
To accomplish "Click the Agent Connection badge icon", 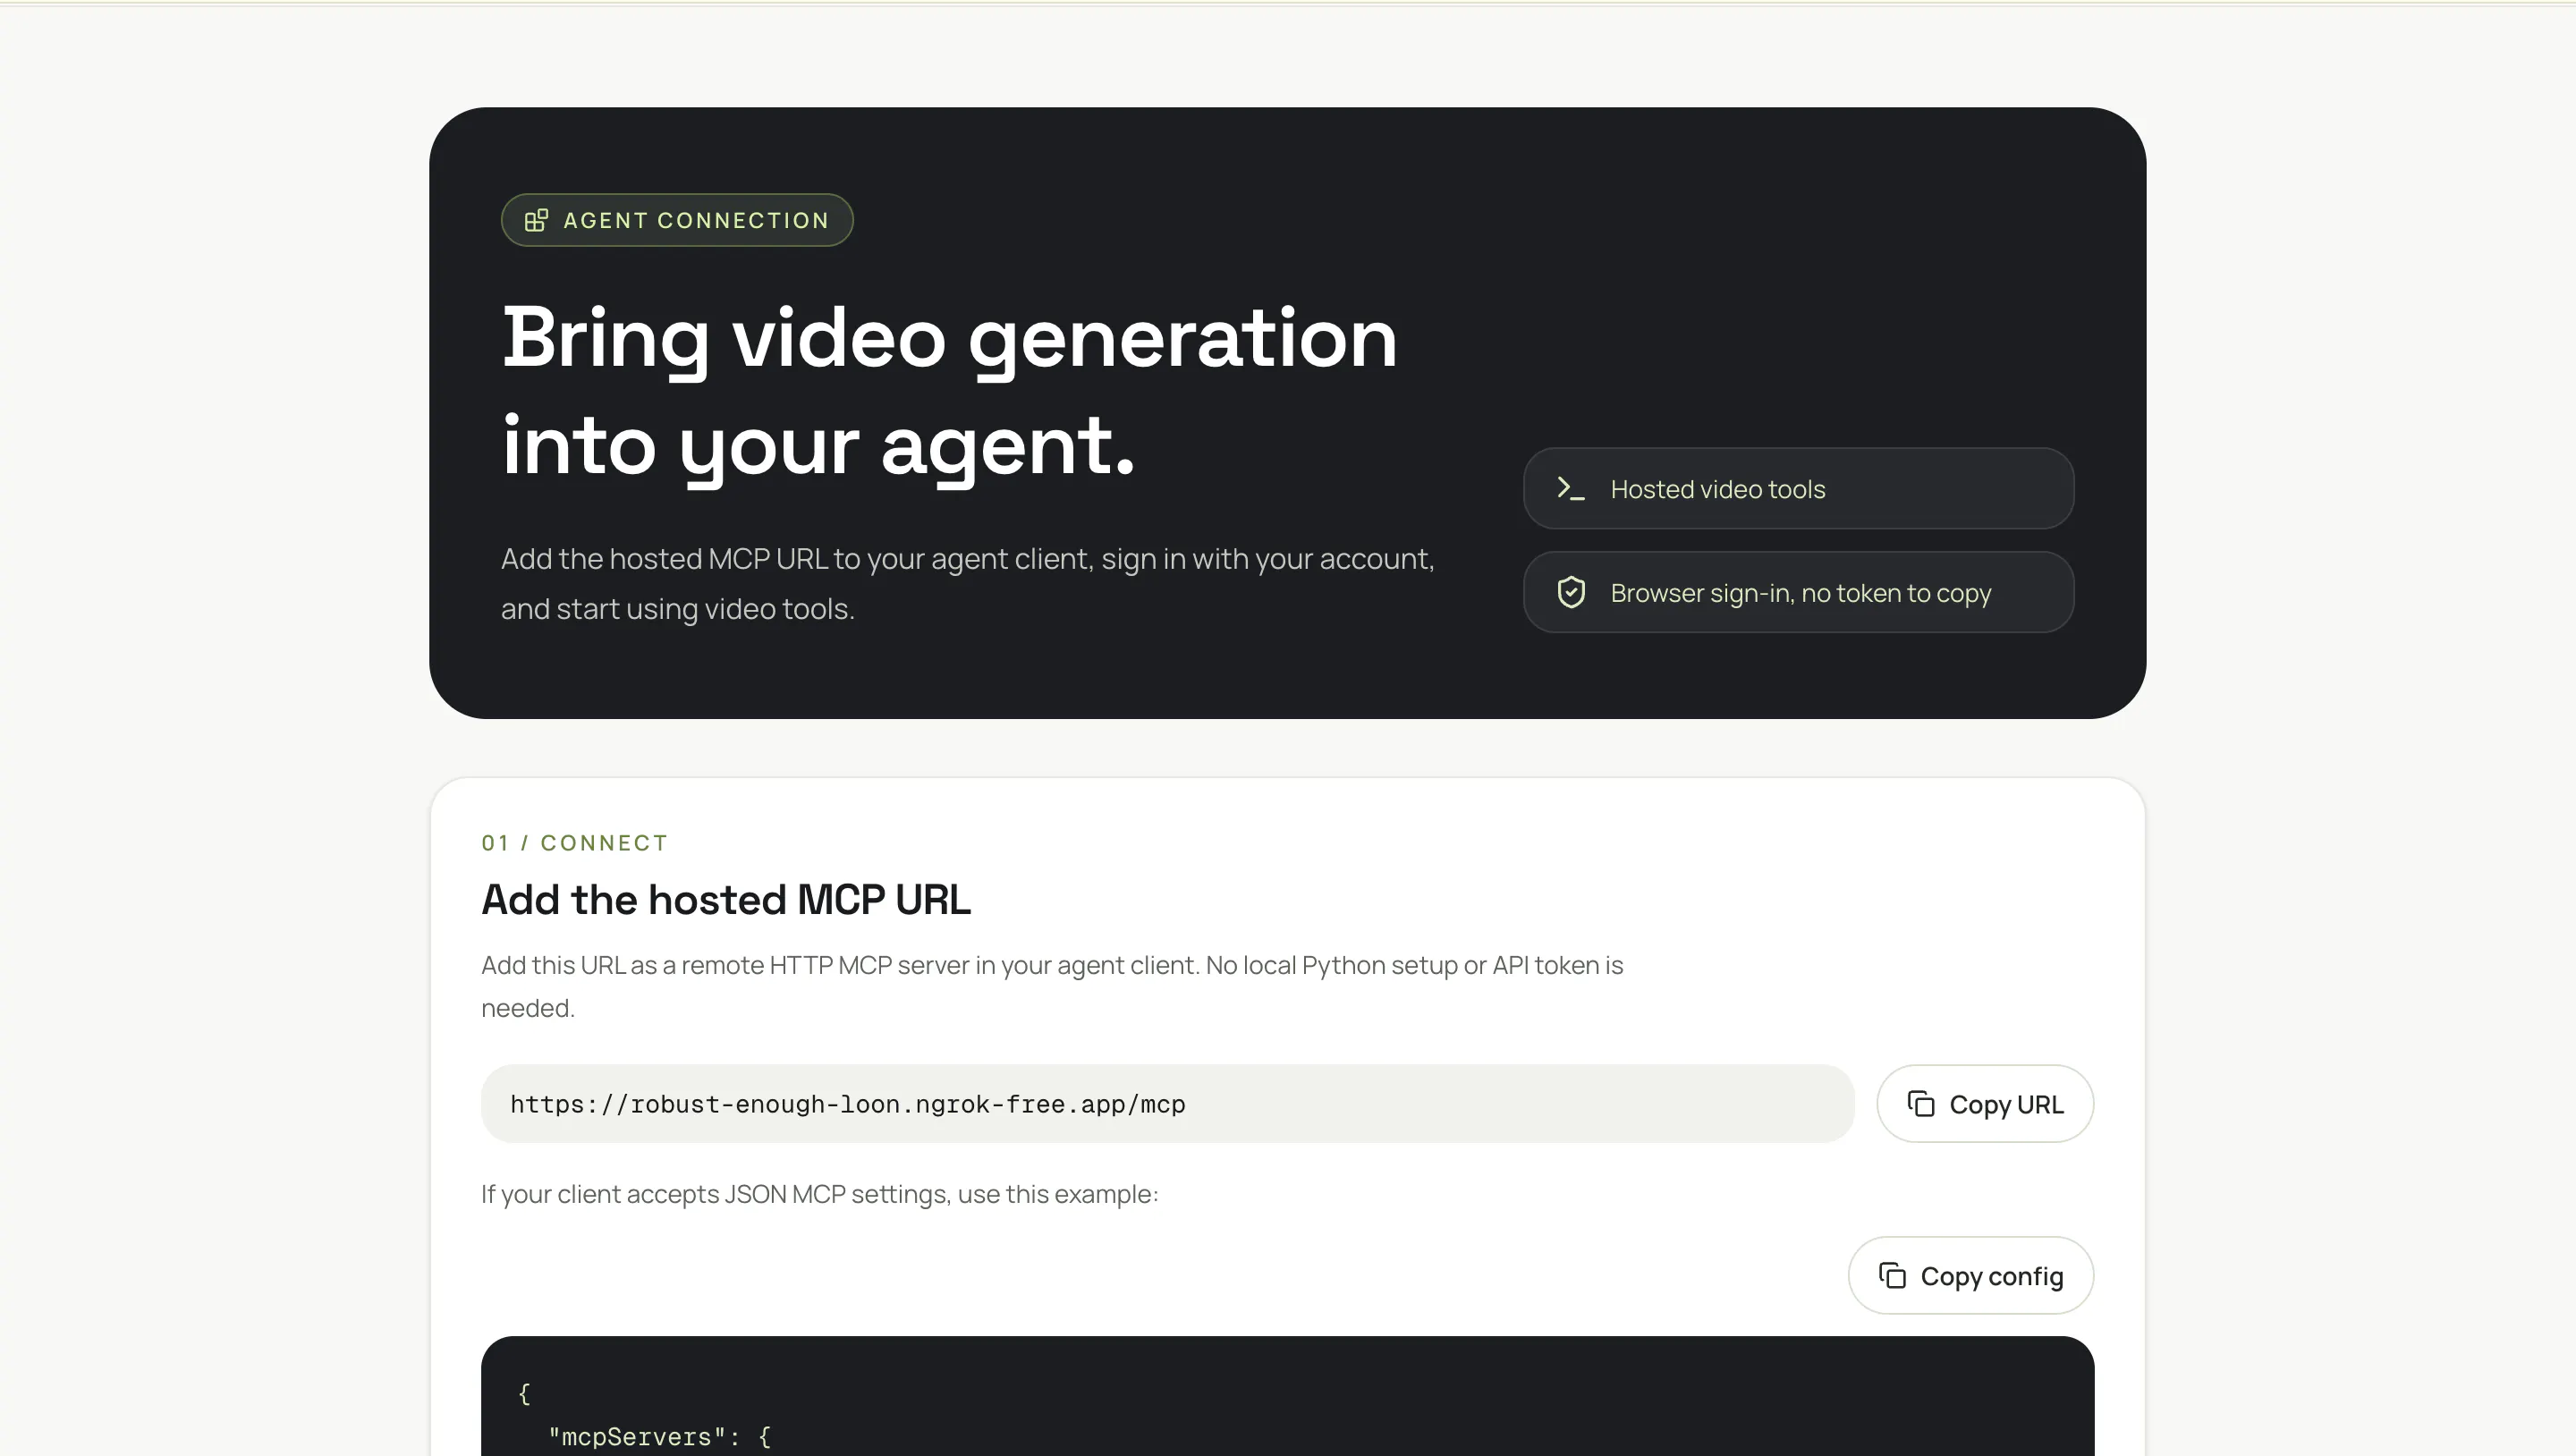I will pyautogui.click(x=536, y=220).
